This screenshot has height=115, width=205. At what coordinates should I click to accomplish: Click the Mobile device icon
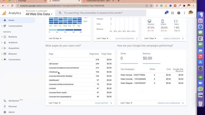point(162,21)
